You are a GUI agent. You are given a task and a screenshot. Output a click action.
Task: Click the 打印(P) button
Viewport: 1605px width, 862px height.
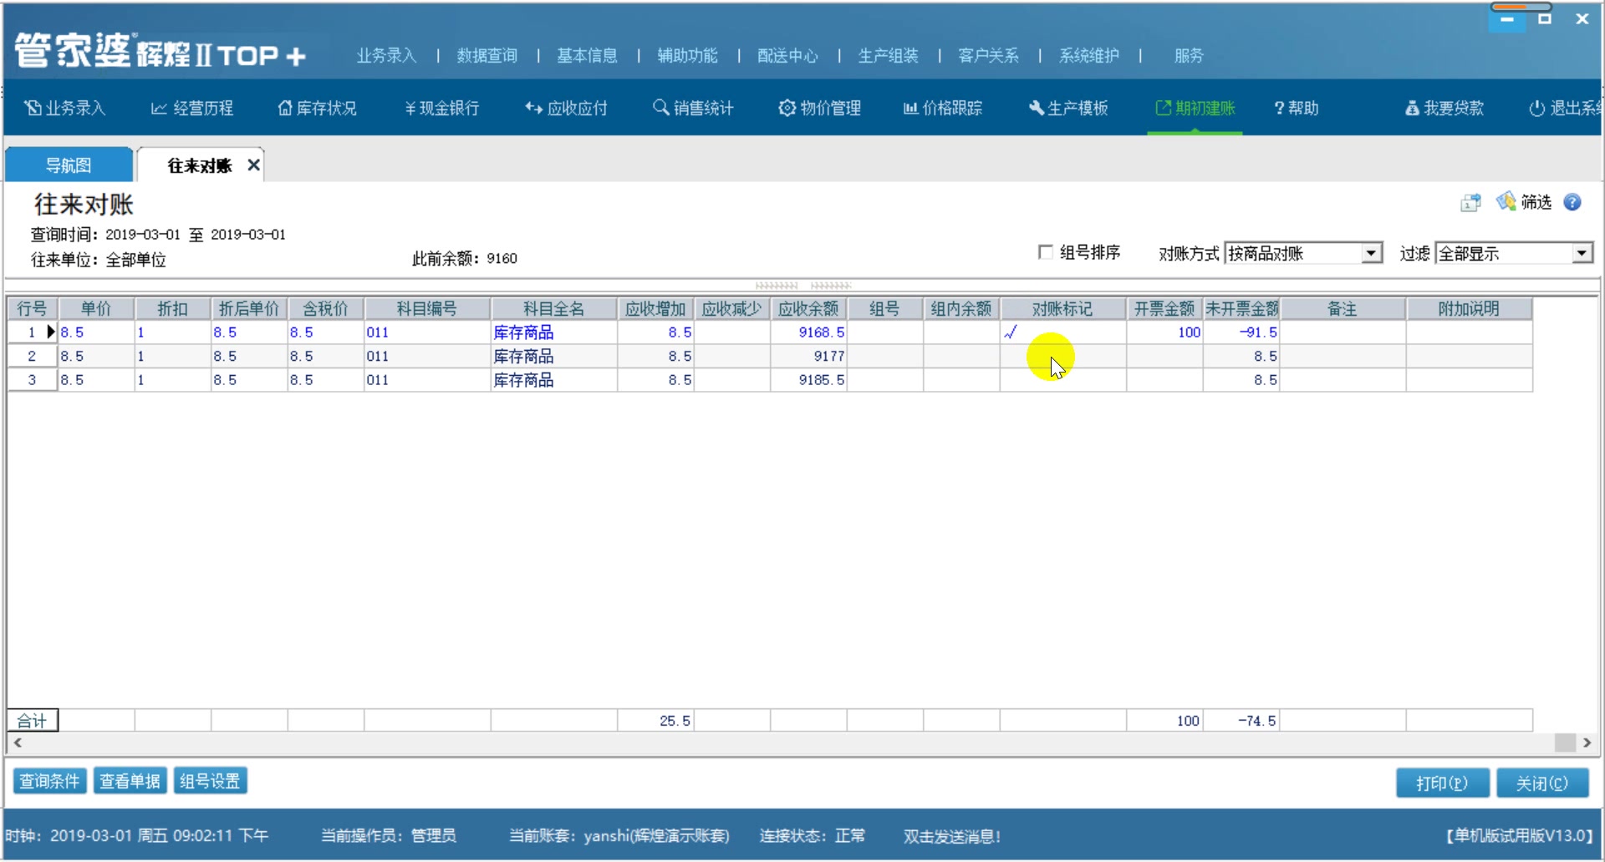coord(1442,783)
